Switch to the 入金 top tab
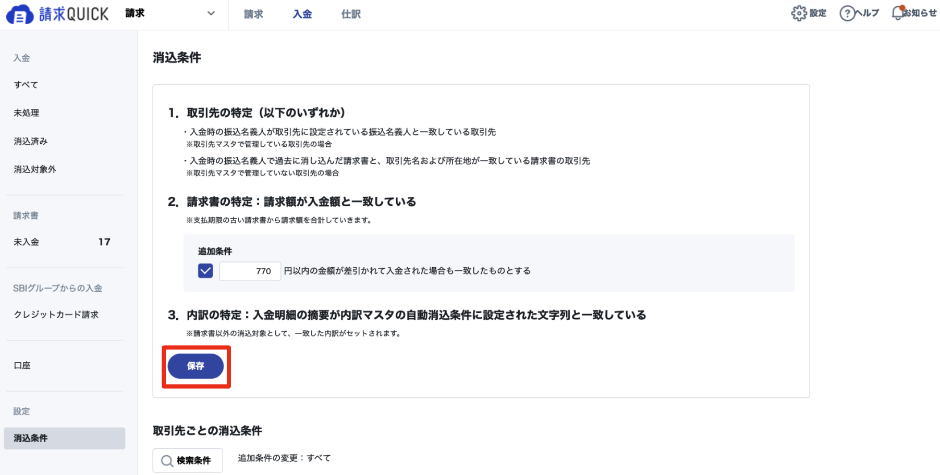This screenshot has width=940, height=475. (x=302, y=14)
